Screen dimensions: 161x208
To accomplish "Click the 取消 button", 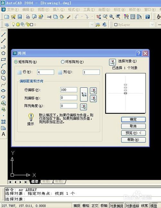I will [x=133, y=126].
